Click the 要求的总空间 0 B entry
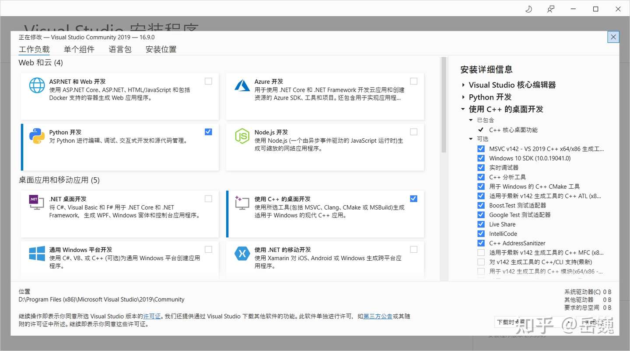This screenshot has width=630, height=351. click(x=588, y=307)
